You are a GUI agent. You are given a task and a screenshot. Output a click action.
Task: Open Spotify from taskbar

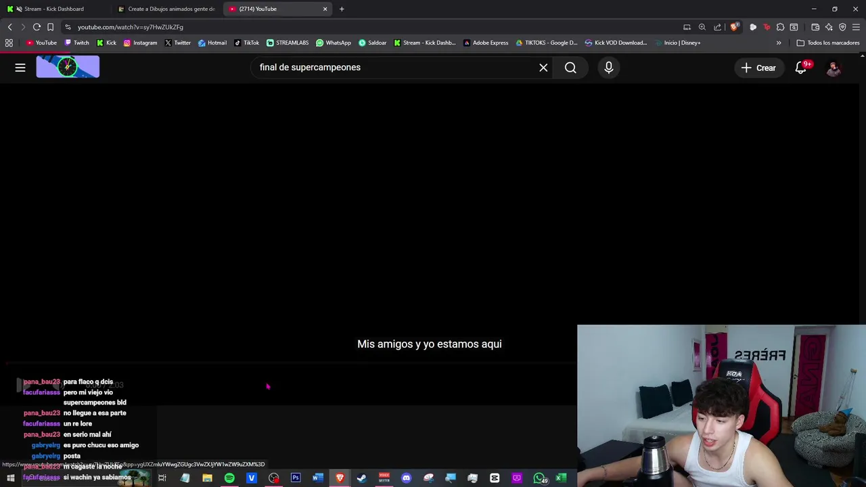tap(229, 478)
